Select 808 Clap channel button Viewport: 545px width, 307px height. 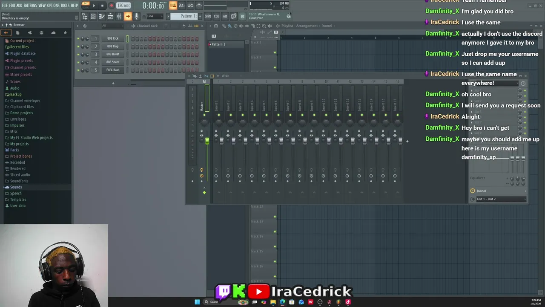point(113,46)
